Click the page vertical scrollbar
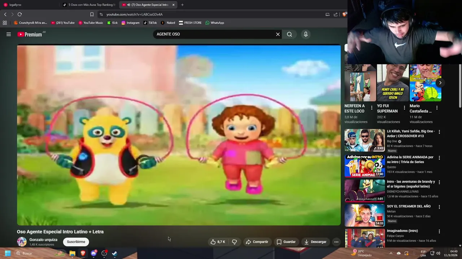Viewport: 462px width, 259px height. pyautogui.click(x=460, y=86)
